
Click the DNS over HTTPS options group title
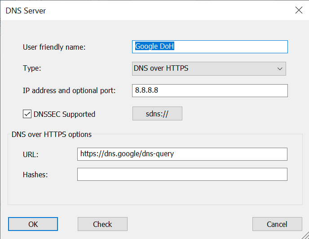[52, 135]
